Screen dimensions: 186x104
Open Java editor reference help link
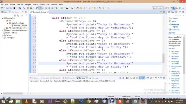pos(175,57)
